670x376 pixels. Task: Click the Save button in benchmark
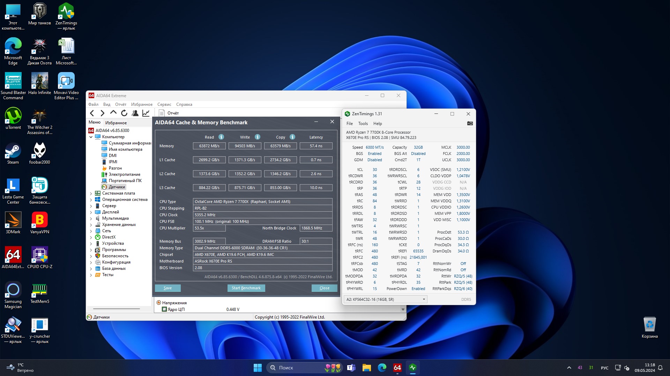(167, 288)
